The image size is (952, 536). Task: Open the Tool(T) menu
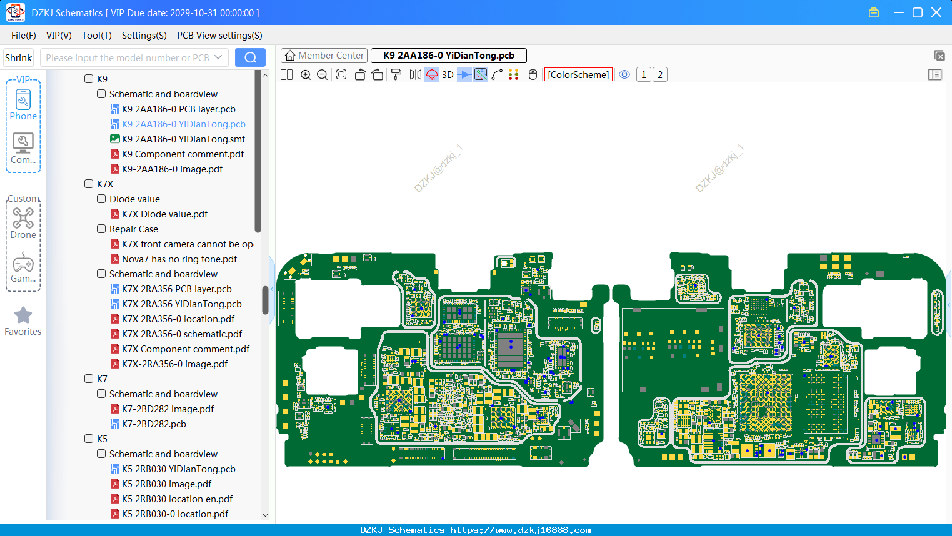click(x=97, y=36)
